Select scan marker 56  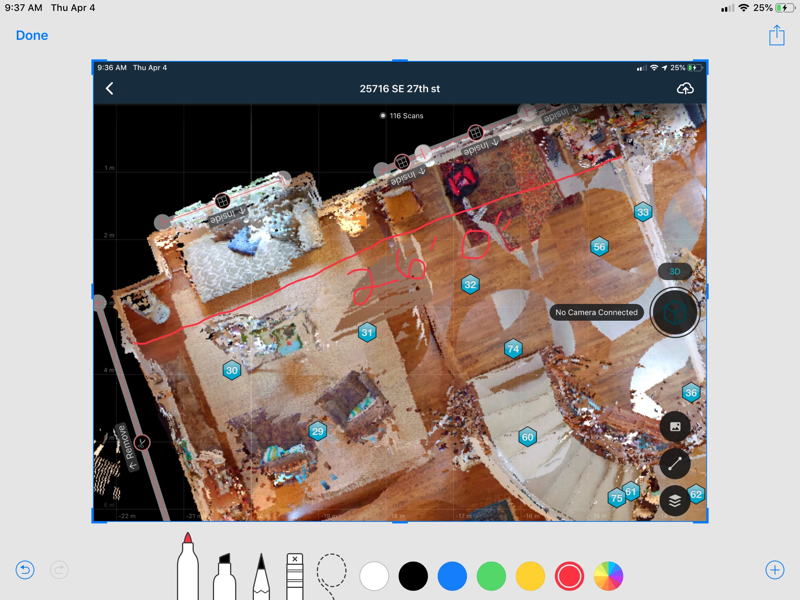pyautogui.click(x=599, y=246)
